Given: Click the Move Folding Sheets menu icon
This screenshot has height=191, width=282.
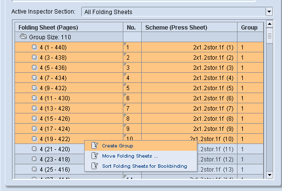Looking at the screenshot, I should 95,156.
